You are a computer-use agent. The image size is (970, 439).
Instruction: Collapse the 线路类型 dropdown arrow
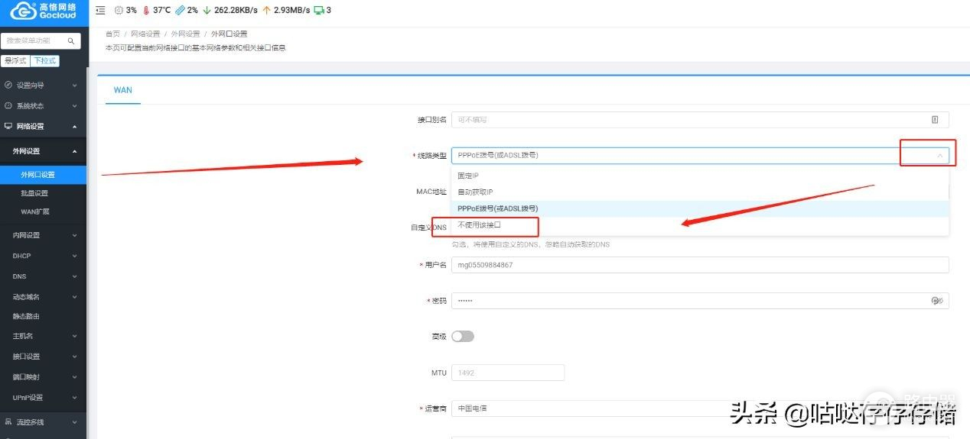(939, 156)
